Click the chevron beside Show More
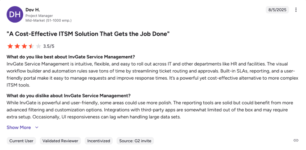Image resolution: width=306 pixels, height=150 pixels. (x=37, y=127)
